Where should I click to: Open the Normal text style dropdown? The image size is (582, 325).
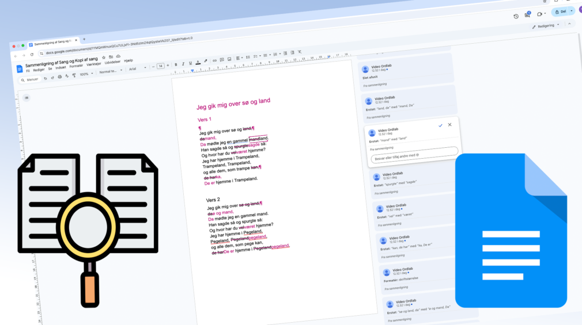pos(111,71)
